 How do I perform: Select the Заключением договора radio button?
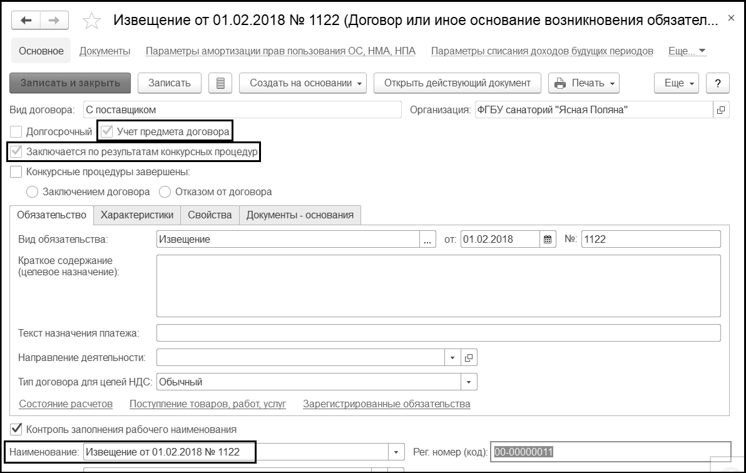point(32,192)
